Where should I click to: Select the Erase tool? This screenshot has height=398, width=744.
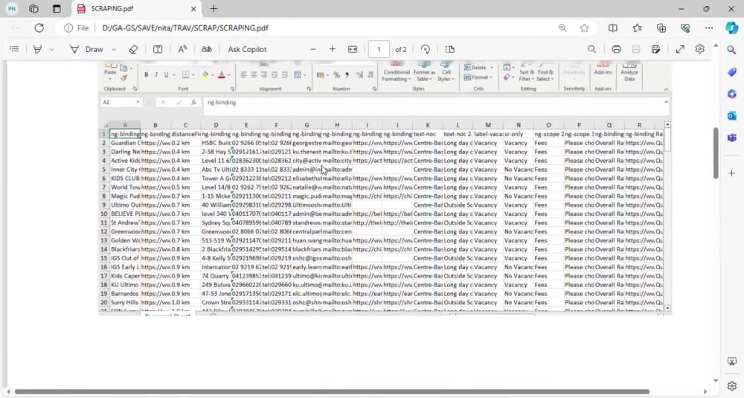pos(133,49)
